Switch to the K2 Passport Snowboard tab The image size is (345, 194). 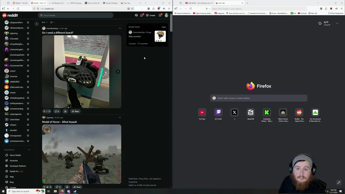(57, 3)
